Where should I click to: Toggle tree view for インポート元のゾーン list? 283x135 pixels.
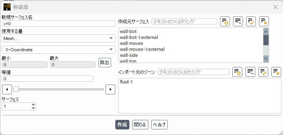(237, 72)
